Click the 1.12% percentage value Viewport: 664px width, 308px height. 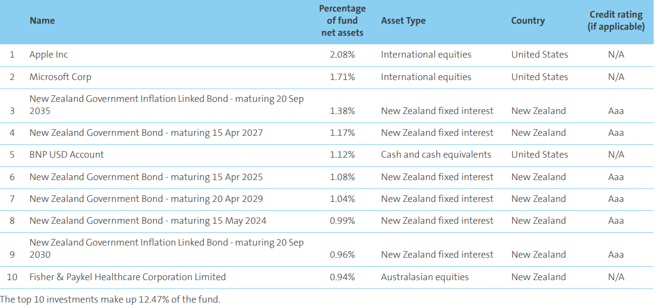(342, 155)
